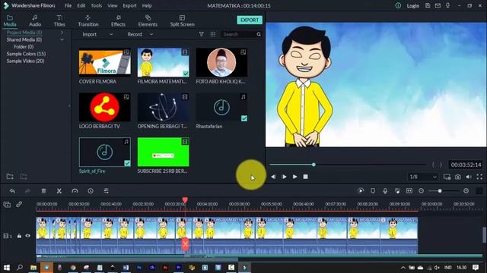Open the Record dropdown
The width and height of the screenshot is (487, 273).
(140, 34)
